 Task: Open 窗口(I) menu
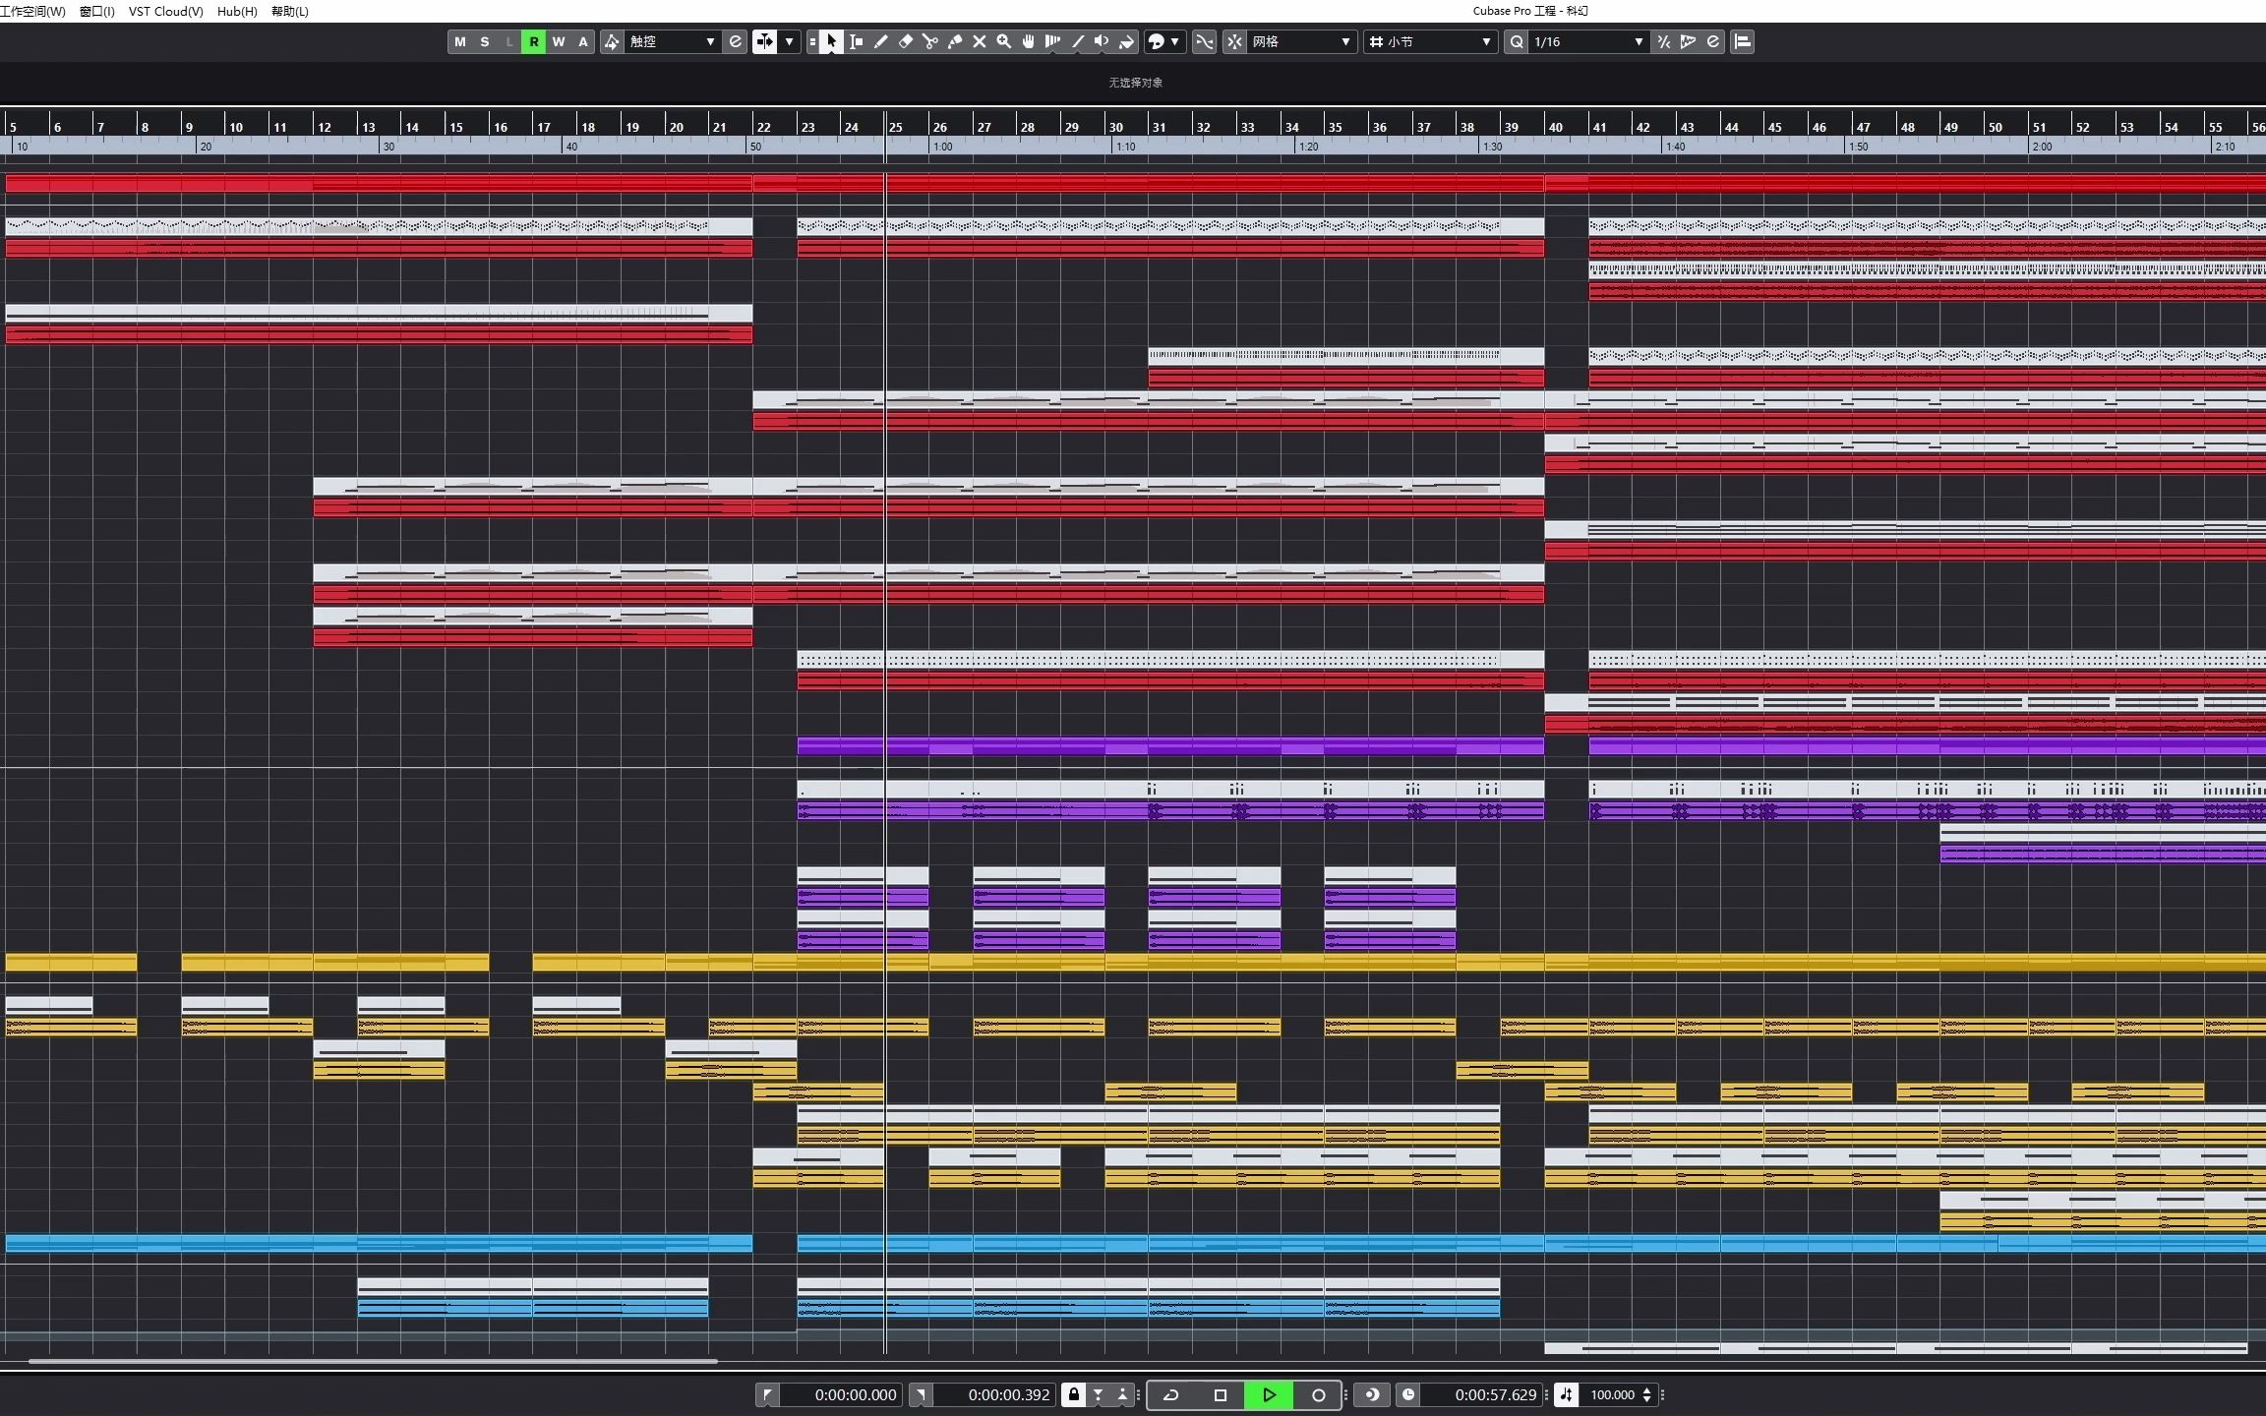click(x=96, y=12)
